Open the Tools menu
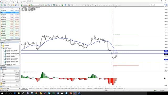The height and width of the screenshot is (95, 168). click(x=18, y=3)
